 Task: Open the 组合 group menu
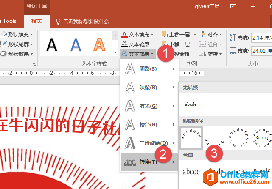[210, 44]
